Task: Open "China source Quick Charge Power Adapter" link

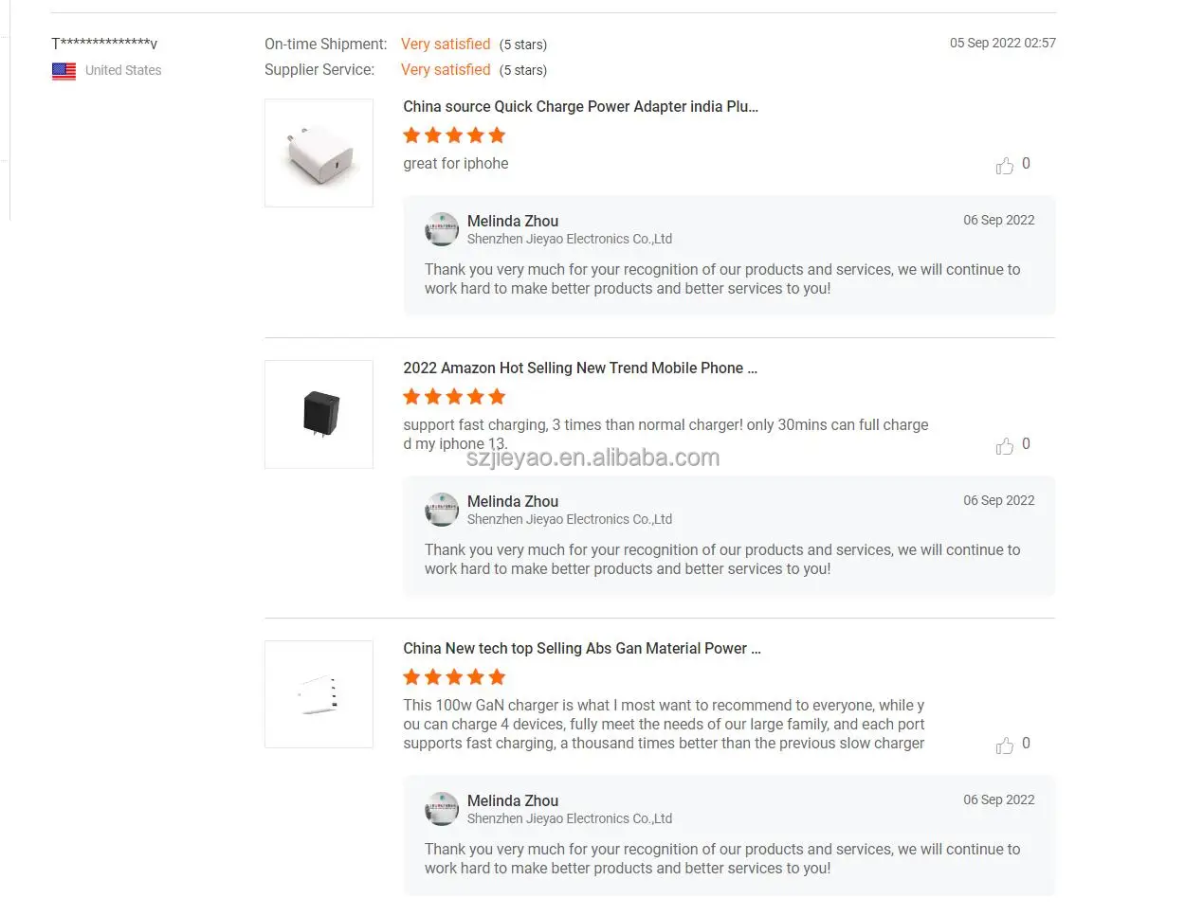Action: (580, 107)
